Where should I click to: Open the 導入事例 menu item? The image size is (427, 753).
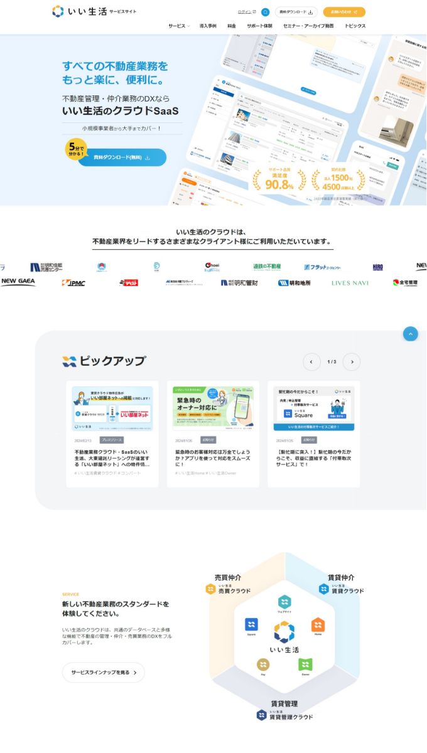207,26
